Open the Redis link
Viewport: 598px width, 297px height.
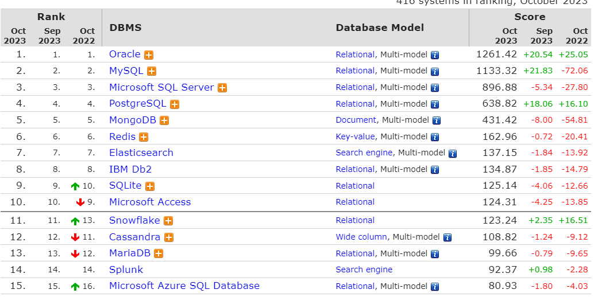point(122,136)
